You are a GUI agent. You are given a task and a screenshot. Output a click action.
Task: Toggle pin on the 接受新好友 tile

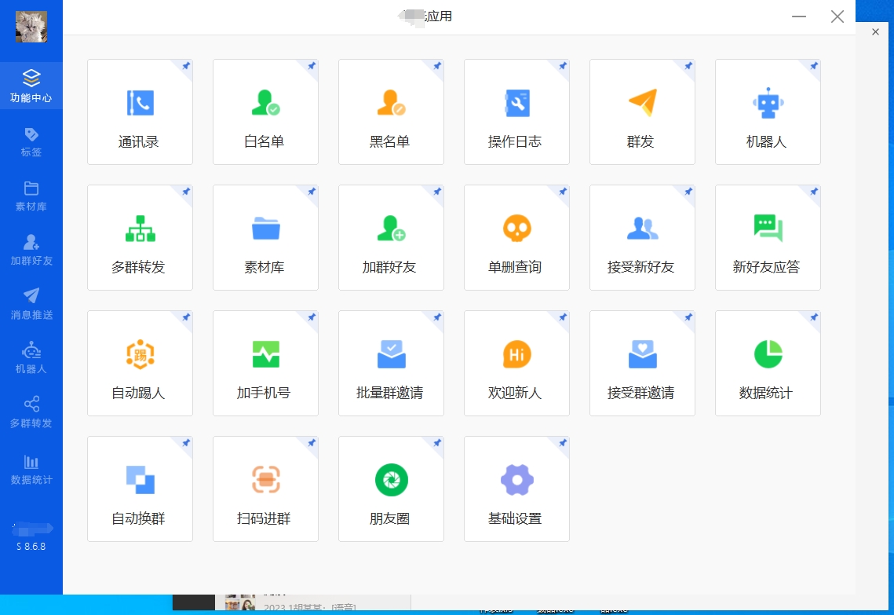pos(688,192)
